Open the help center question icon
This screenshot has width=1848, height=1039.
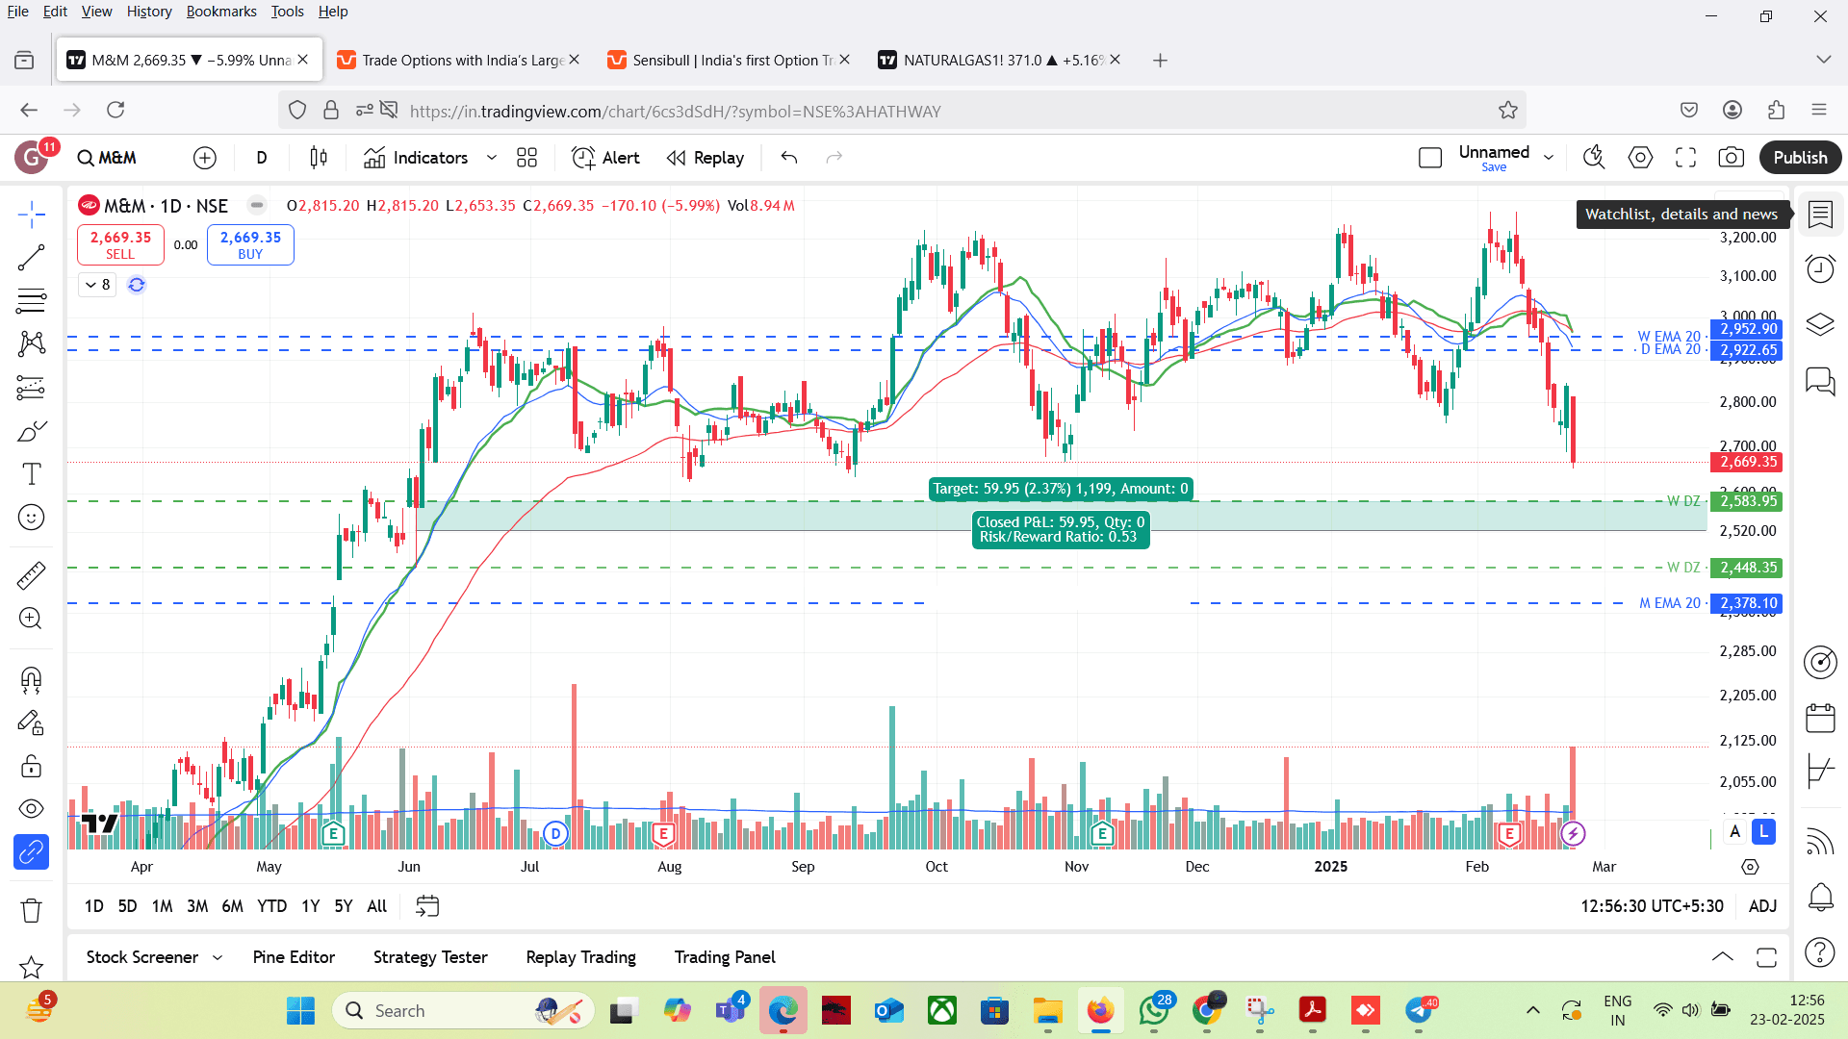pos(1820,952)
